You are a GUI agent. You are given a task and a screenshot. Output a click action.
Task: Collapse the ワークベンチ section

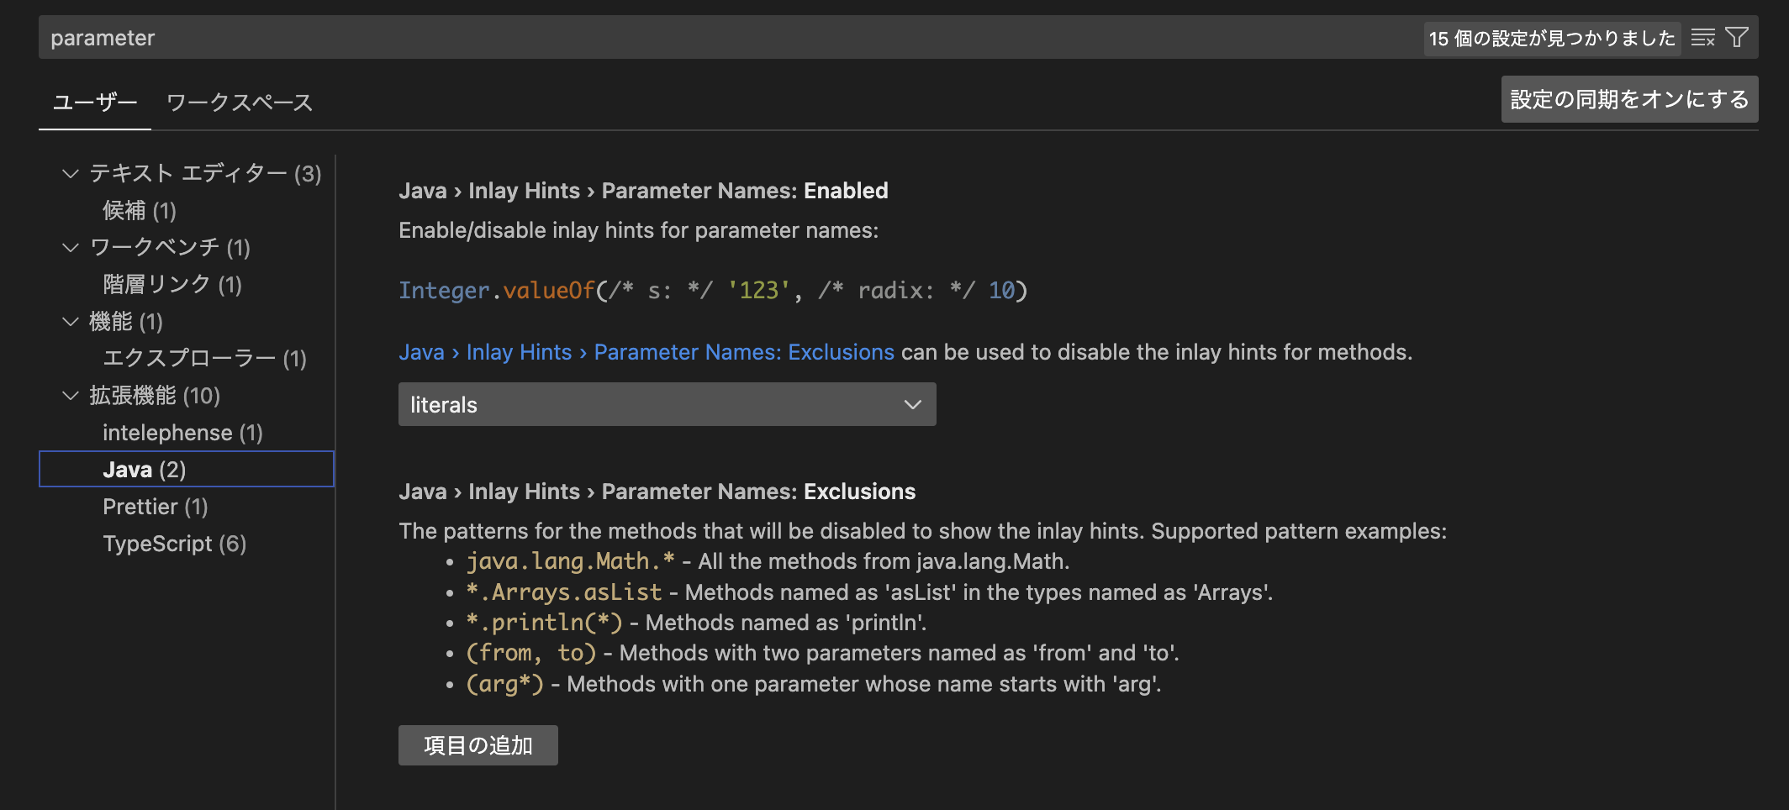coord(70,248)
